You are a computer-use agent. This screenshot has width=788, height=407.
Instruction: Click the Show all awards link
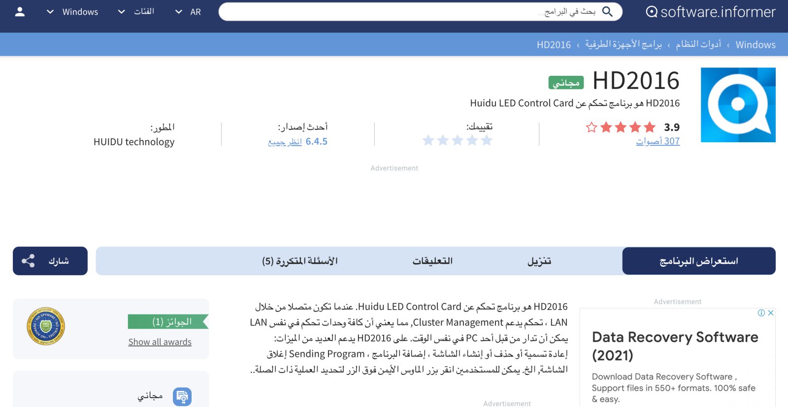(160, 342)
